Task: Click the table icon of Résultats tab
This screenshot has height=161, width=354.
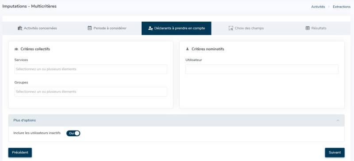Action: 308,28
